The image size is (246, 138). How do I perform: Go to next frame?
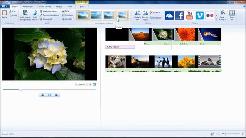pyautogui.click(x=57, y=95)
